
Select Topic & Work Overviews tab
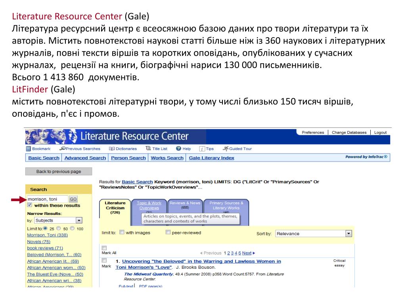click(x=149, y=205)
